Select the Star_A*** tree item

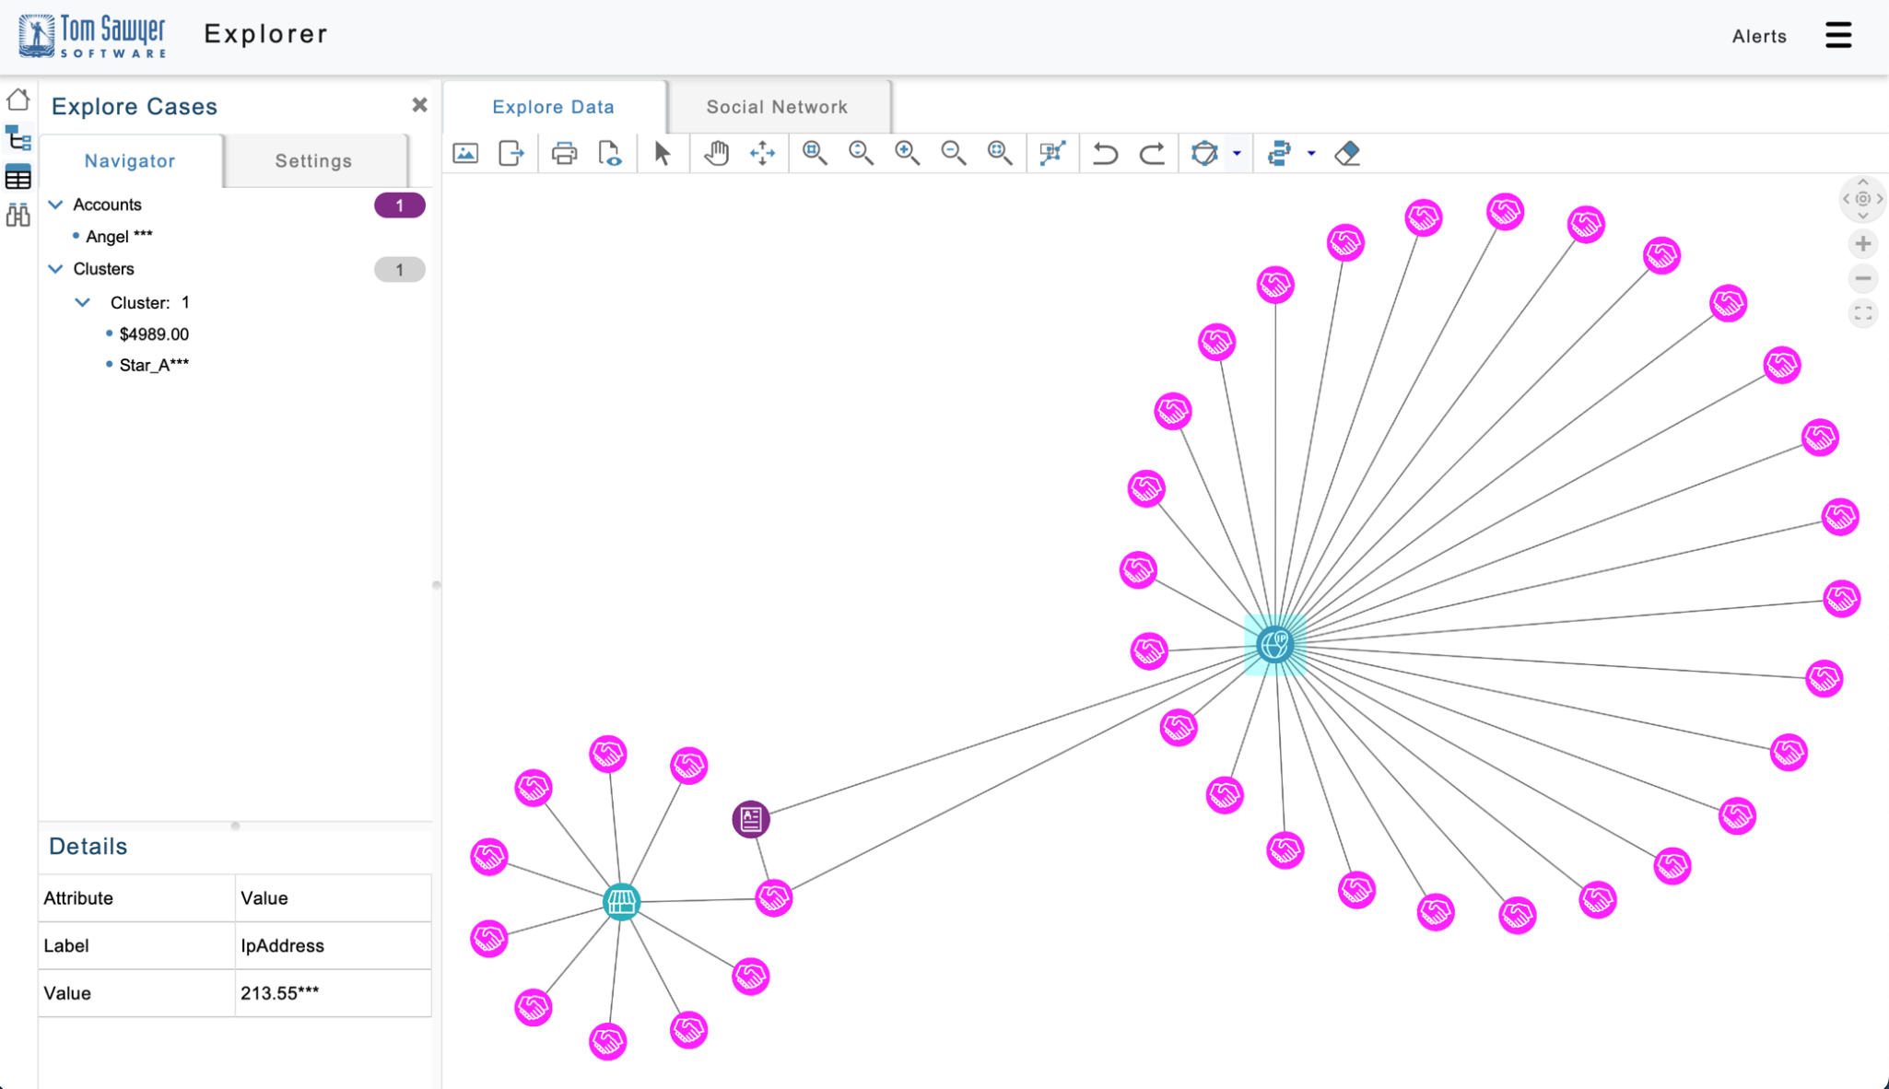coord(154,366)
